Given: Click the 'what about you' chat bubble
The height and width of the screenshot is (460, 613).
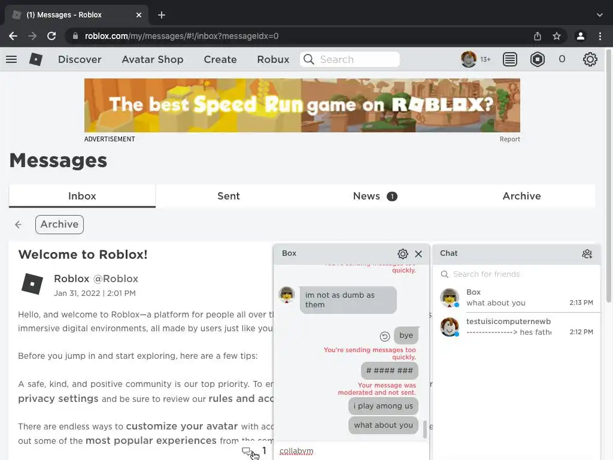Looking at the screenshot, I should (x=383, y=425).
